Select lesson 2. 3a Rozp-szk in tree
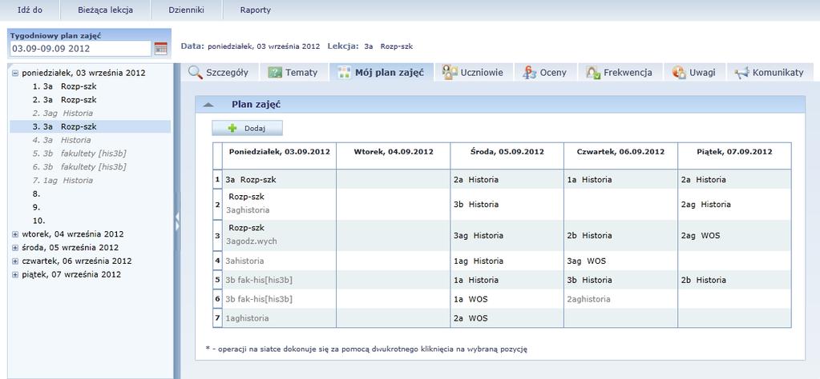The height and width of the screenshot is (379, 820). [x=64, y=100]
